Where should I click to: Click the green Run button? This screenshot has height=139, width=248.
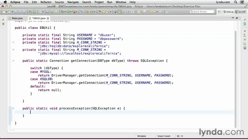click(68, 12)
